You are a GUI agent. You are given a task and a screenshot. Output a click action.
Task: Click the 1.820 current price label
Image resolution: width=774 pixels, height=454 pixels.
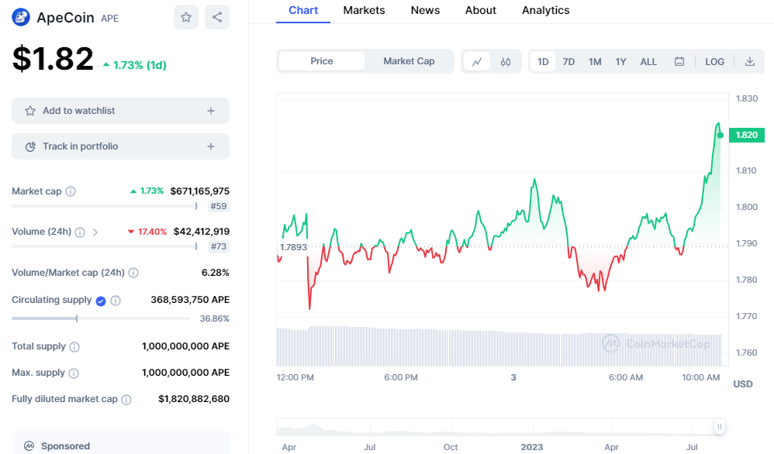click(x=746, y=135)
